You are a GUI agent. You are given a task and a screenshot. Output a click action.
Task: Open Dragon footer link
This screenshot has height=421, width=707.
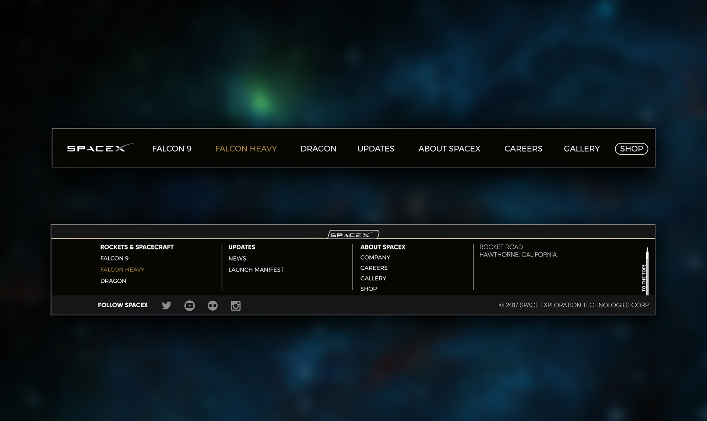113,281
